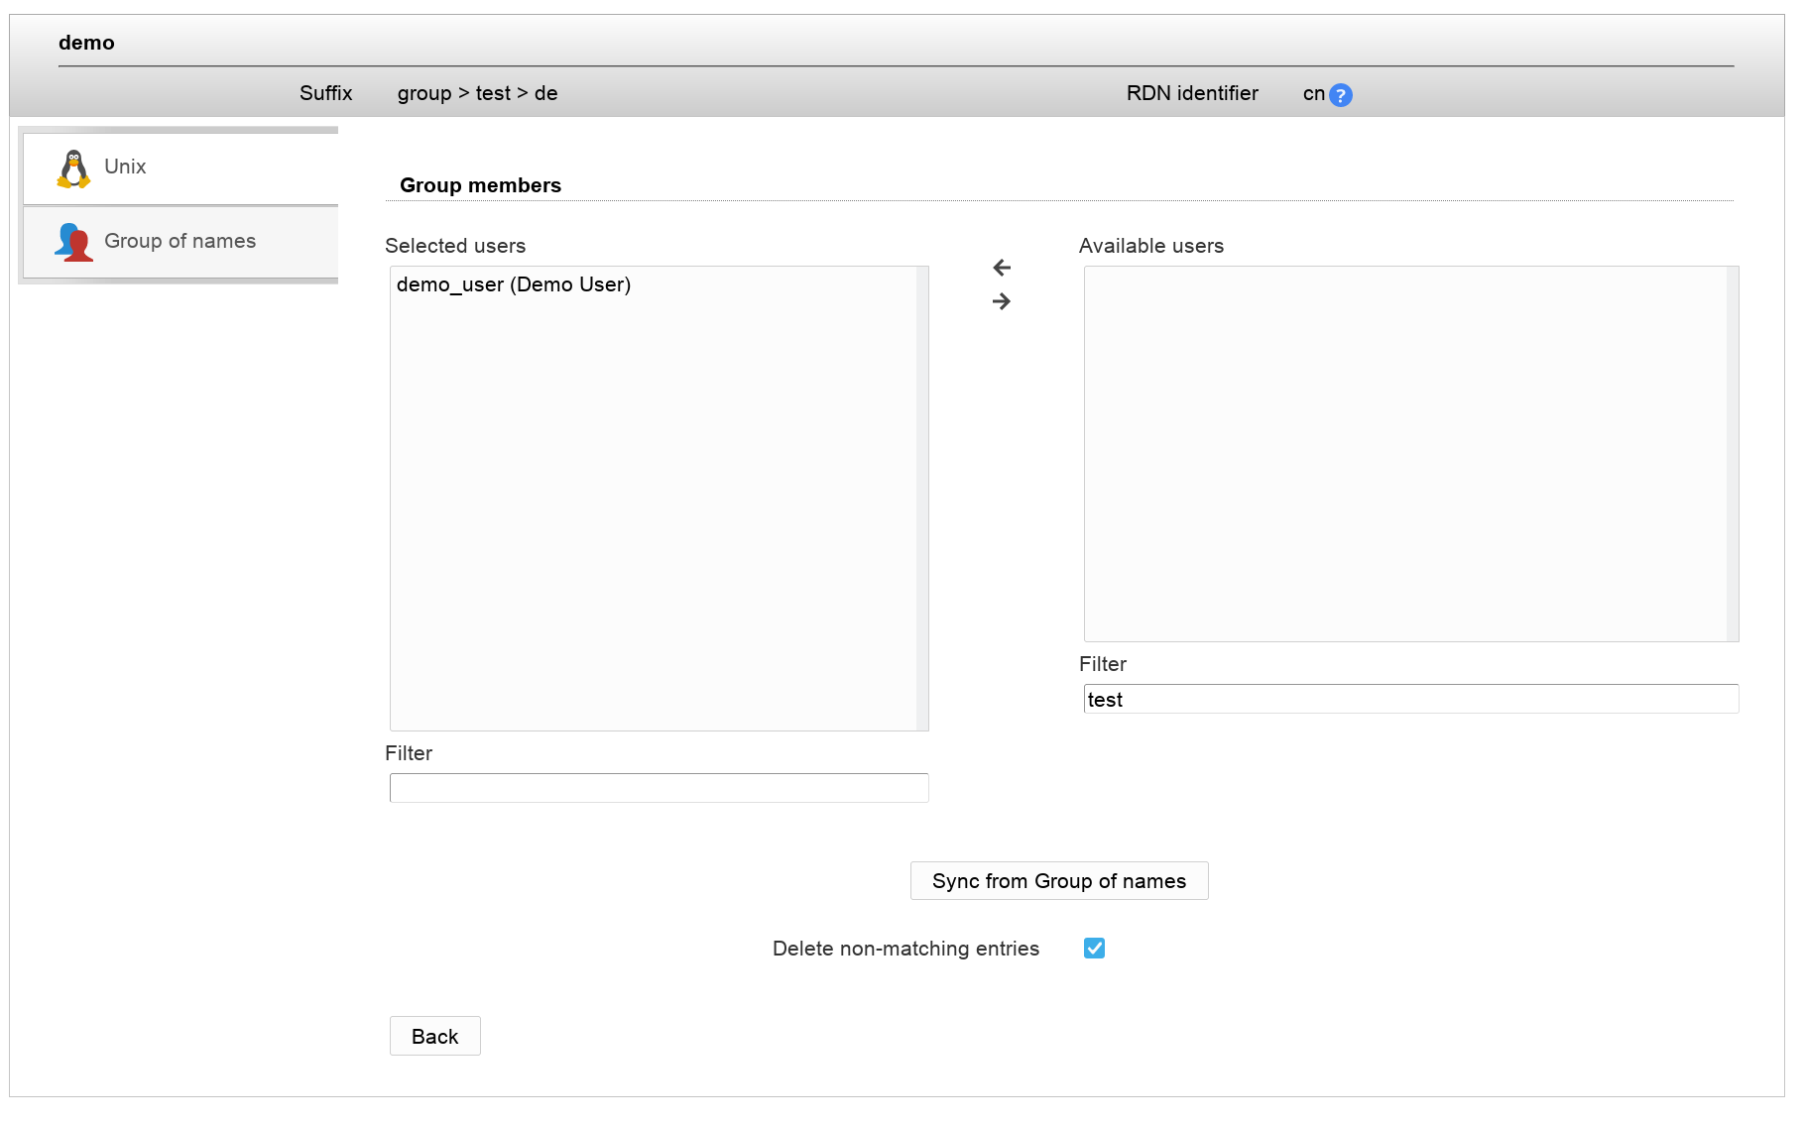This screenshot has height=1124, width=1805.
Task: Focus the Available users filter containing 'test'
Action: pos(1410,699)
